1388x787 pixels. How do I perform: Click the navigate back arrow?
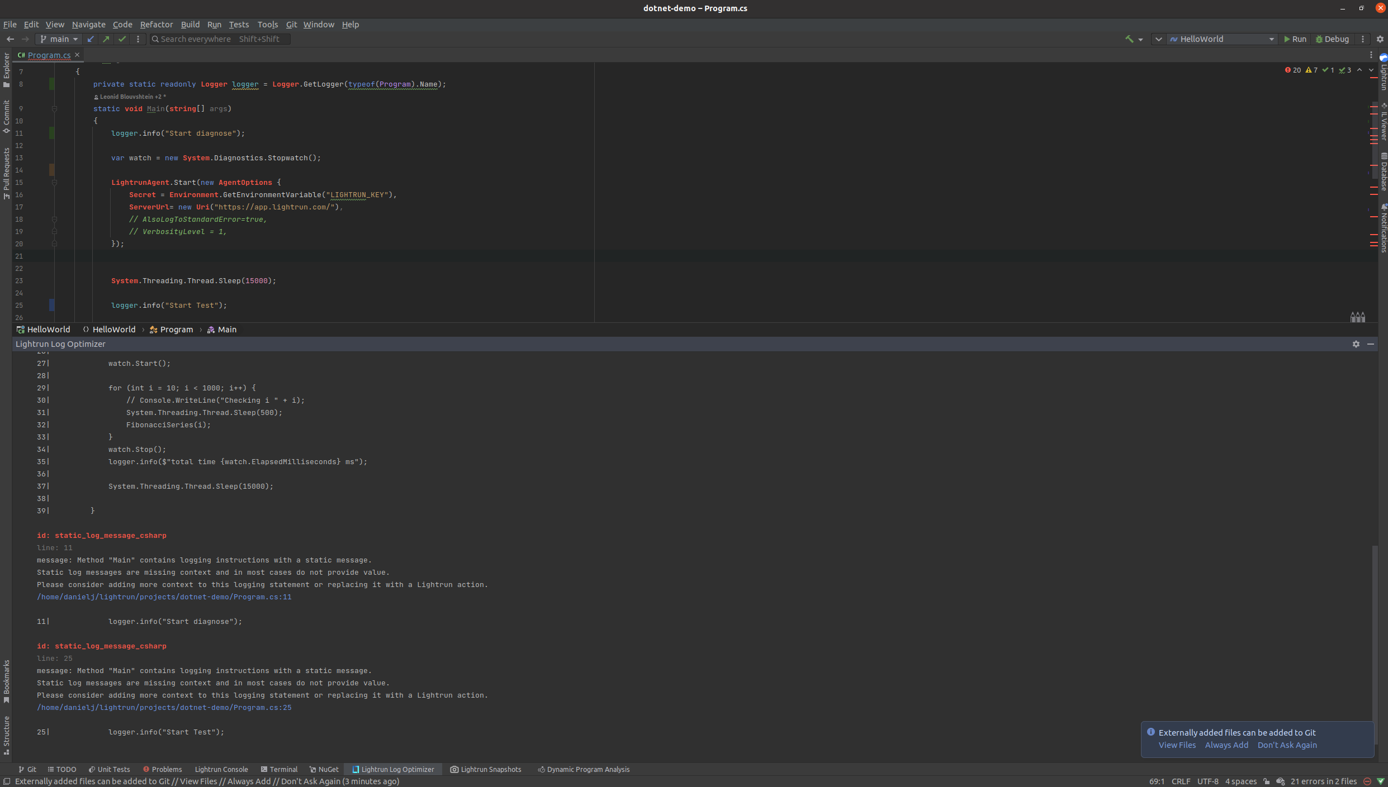(x=10, y=39)
